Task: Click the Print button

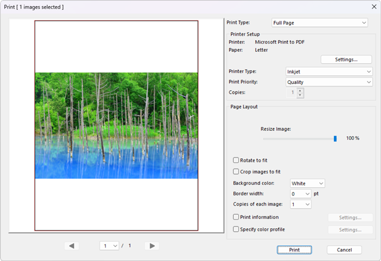Action: [x=294, y=250]
